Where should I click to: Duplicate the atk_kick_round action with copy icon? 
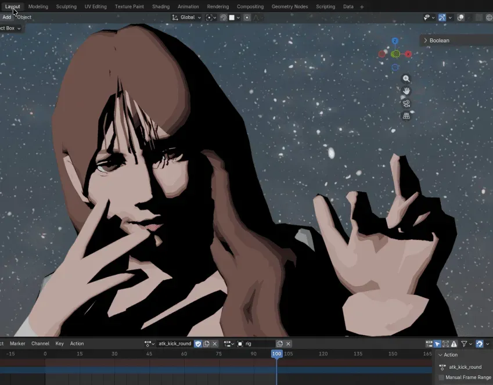[x=207, y=344]
